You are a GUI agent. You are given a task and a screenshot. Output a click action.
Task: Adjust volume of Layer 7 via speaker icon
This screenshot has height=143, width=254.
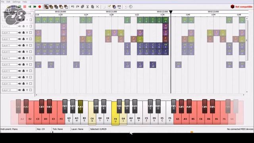coord(20,58)
